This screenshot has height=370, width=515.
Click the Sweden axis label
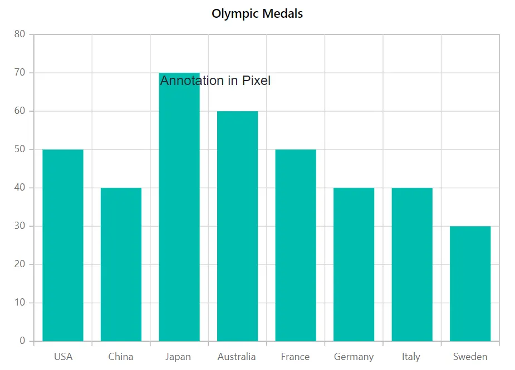[x=470, y=357]
